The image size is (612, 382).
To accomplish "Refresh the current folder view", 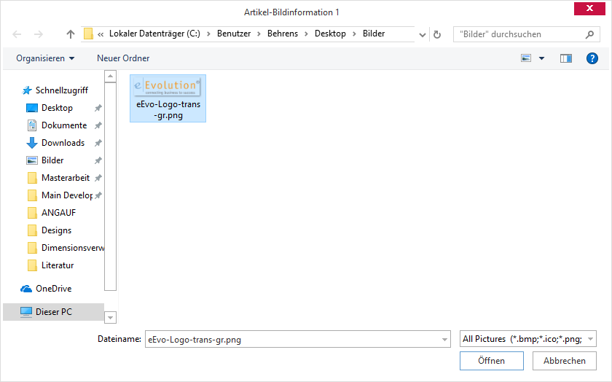I will point(437,35).
